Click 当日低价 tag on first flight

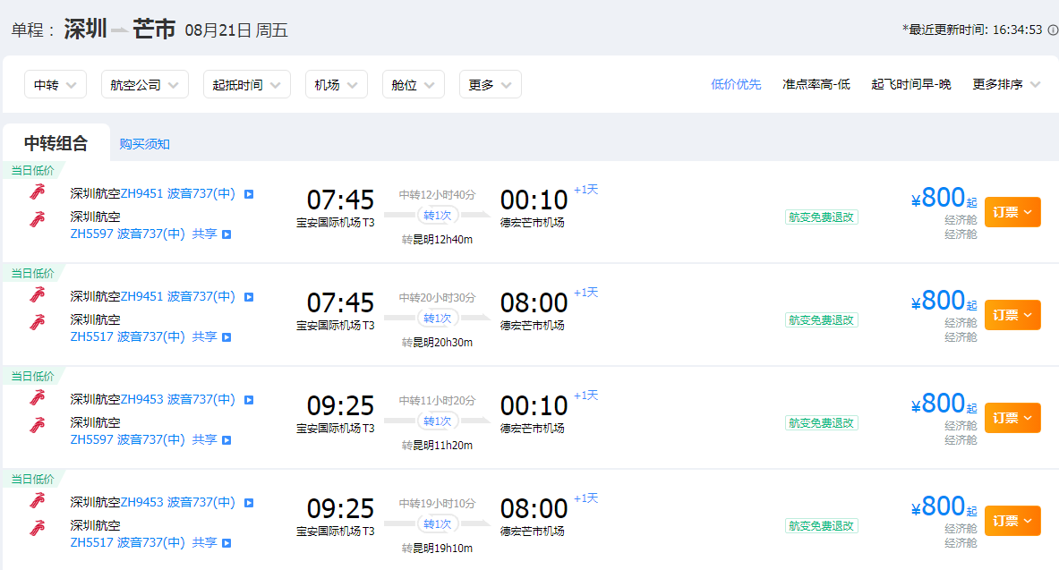[x=32, y=171]
